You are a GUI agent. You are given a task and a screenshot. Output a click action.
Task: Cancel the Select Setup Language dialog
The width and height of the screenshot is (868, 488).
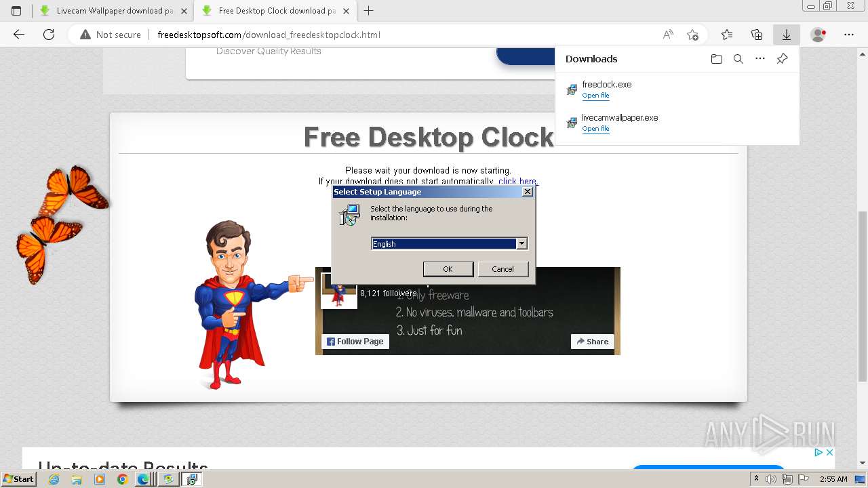coord(502,269)
